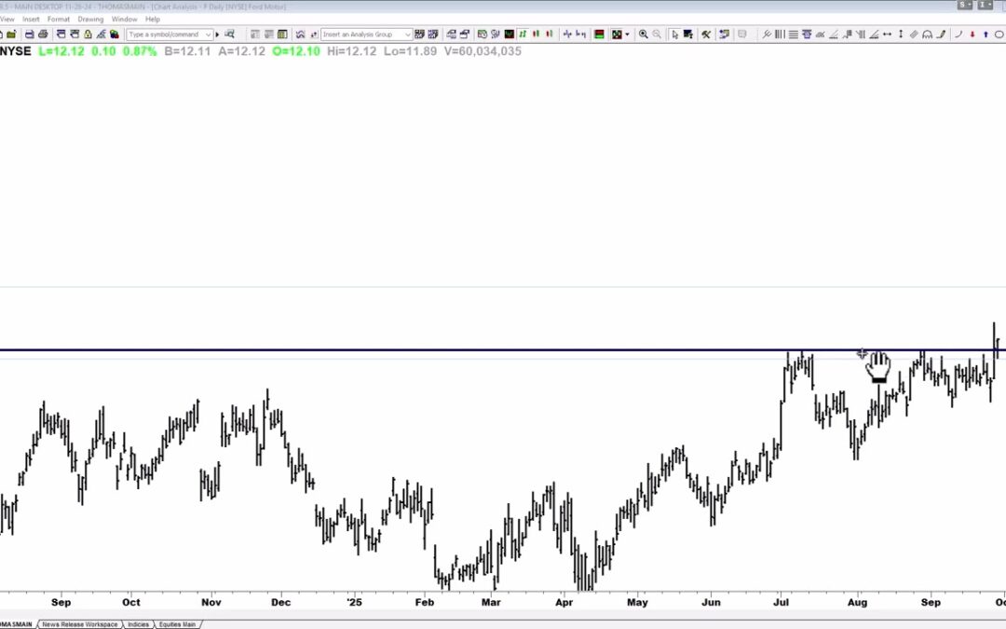Click inside the Type a symbol/command field

pos(168,34)
